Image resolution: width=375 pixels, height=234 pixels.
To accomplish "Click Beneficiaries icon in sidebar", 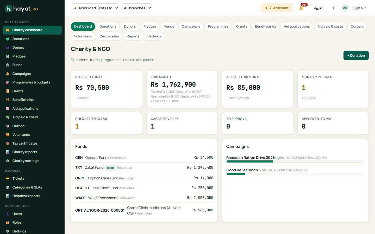I will pos(8,100).
